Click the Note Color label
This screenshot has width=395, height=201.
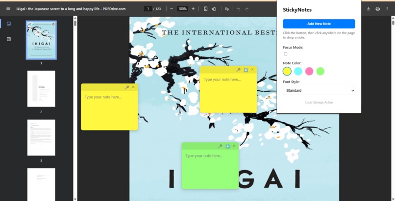pyautogui.click(x=292, y=63)
